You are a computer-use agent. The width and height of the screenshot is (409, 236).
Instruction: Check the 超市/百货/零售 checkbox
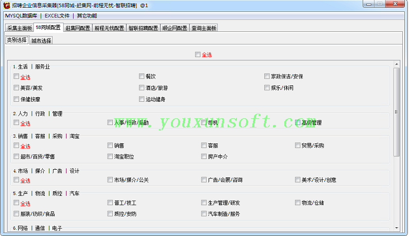16,156
